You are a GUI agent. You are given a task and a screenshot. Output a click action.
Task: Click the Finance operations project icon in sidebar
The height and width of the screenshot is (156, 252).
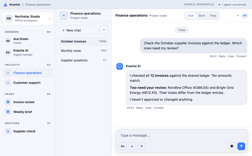pos(8,73)
